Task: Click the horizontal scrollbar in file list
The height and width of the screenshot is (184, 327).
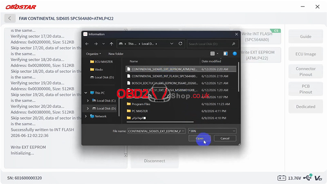Action: coord(160,122)
